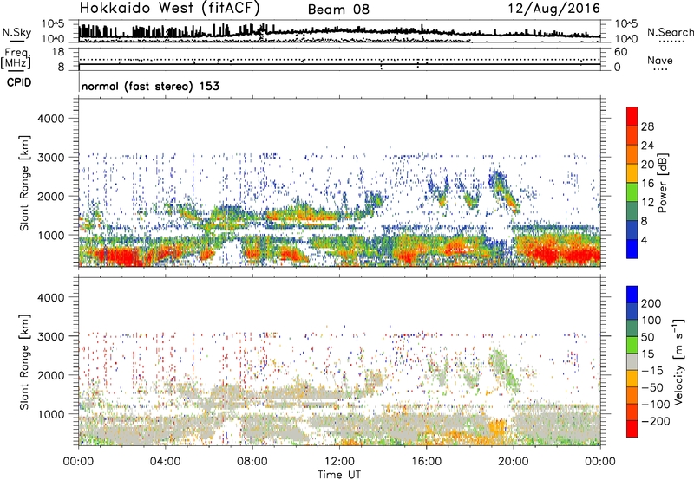Click the '28' tick on the power colorbar
Image resolution: width=694 pixels, height=480 pixels.
click(647, 126)
